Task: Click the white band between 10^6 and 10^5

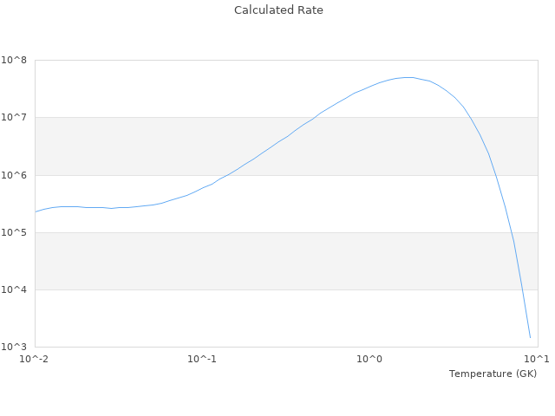Action: point(347,204)
